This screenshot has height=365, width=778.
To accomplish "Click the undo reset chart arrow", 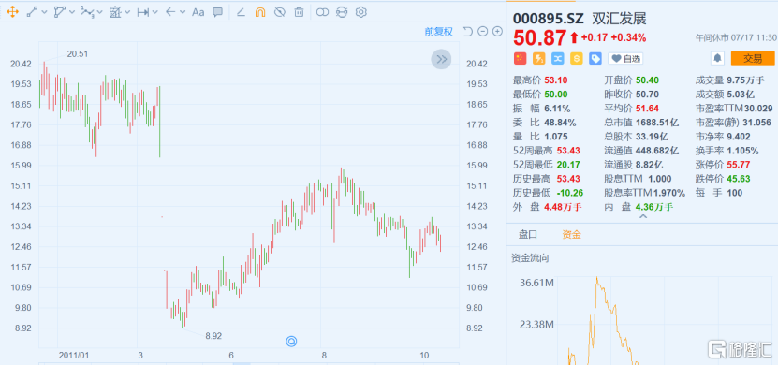I will pos(467,32).
